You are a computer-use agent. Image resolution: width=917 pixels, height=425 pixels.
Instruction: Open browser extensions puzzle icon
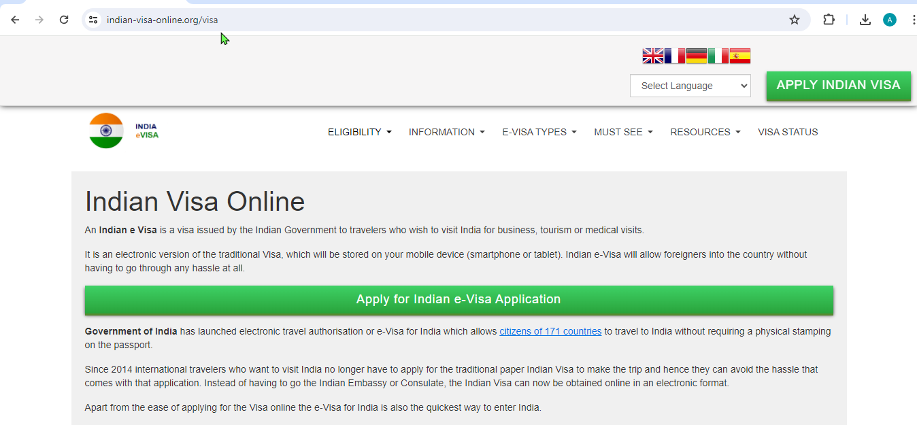click(829, 20)
